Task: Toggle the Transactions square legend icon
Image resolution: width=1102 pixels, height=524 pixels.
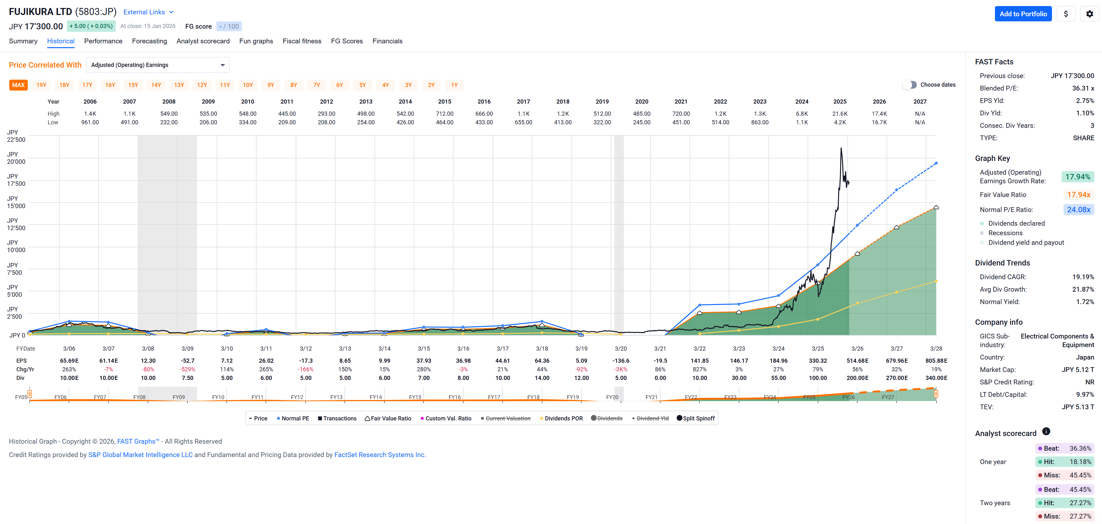Action: point(320,418)
